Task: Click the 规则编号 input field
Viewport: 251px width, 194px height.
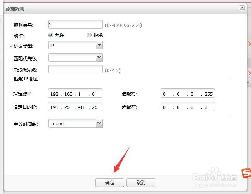Action: [75, 24]
